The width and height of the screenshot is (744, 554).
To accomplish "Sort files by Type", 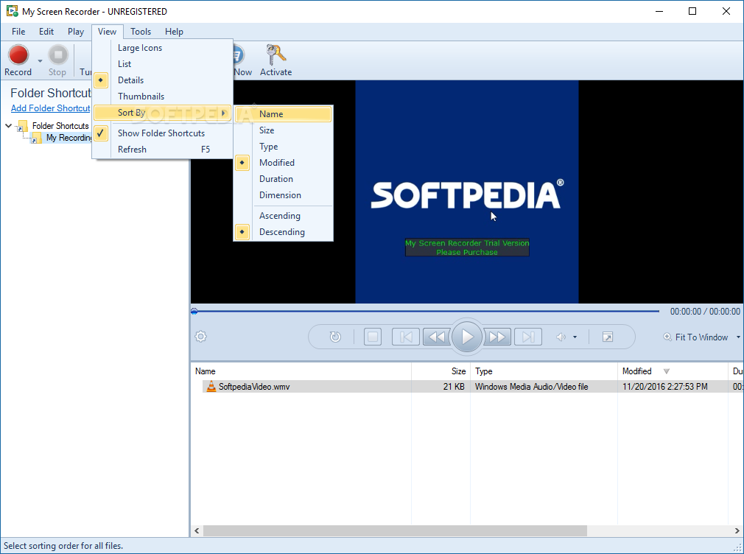I will pos(284,147).
